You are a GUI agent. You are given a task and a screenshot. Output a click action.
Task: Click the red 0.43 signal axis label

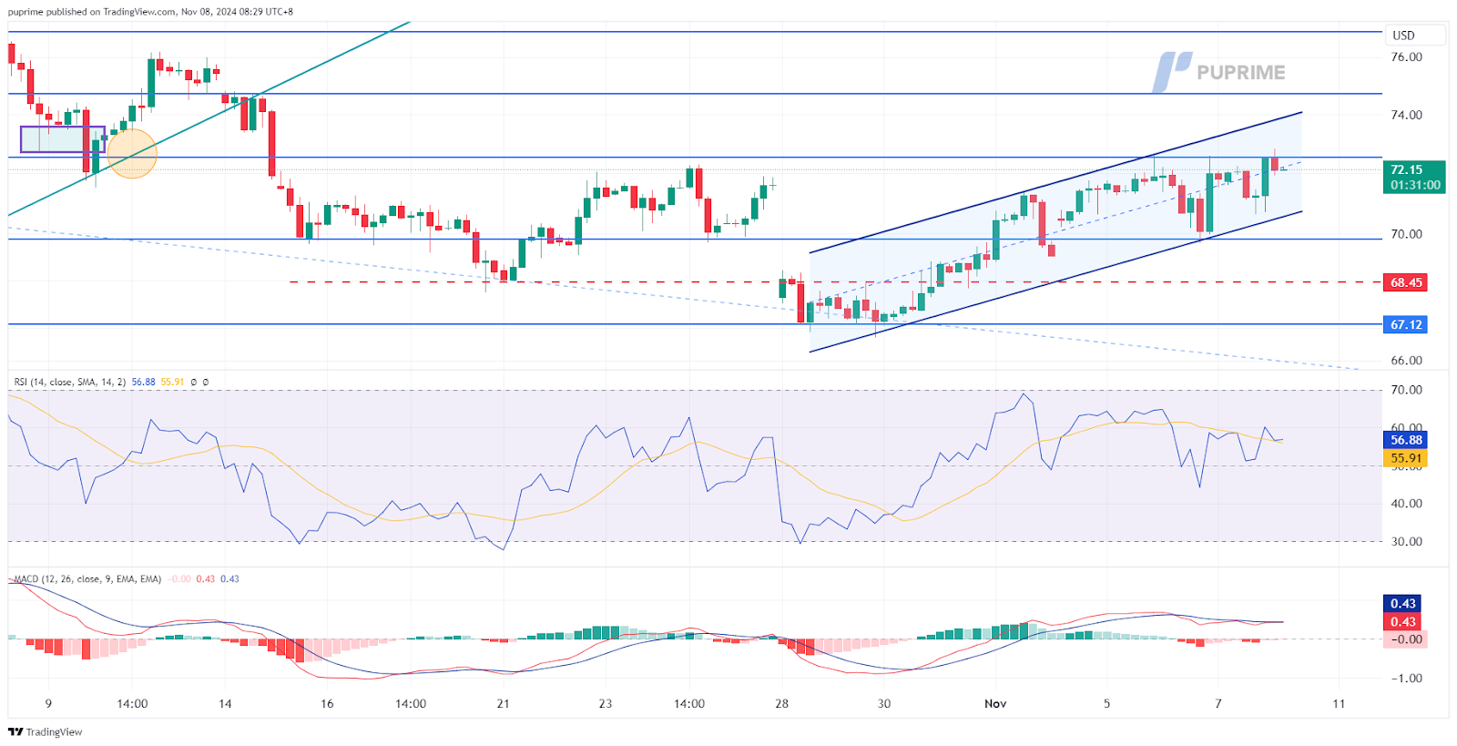(x=1403, y=621)
